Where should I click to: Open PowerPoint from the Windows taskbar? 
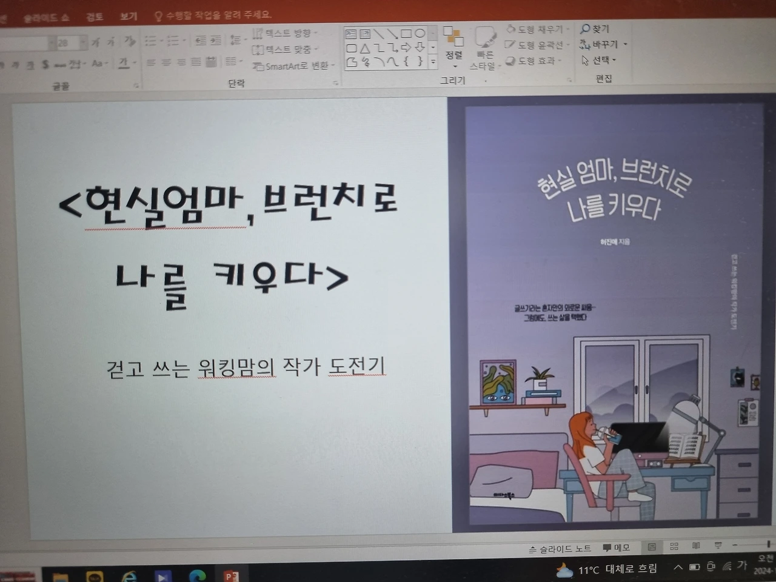[232, 576]
